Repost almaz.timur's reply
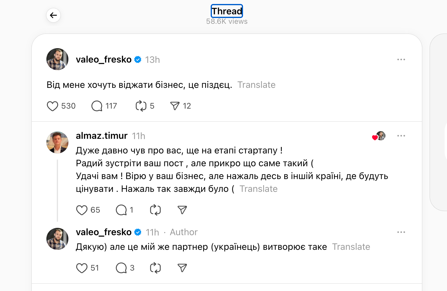 (155, 210)
